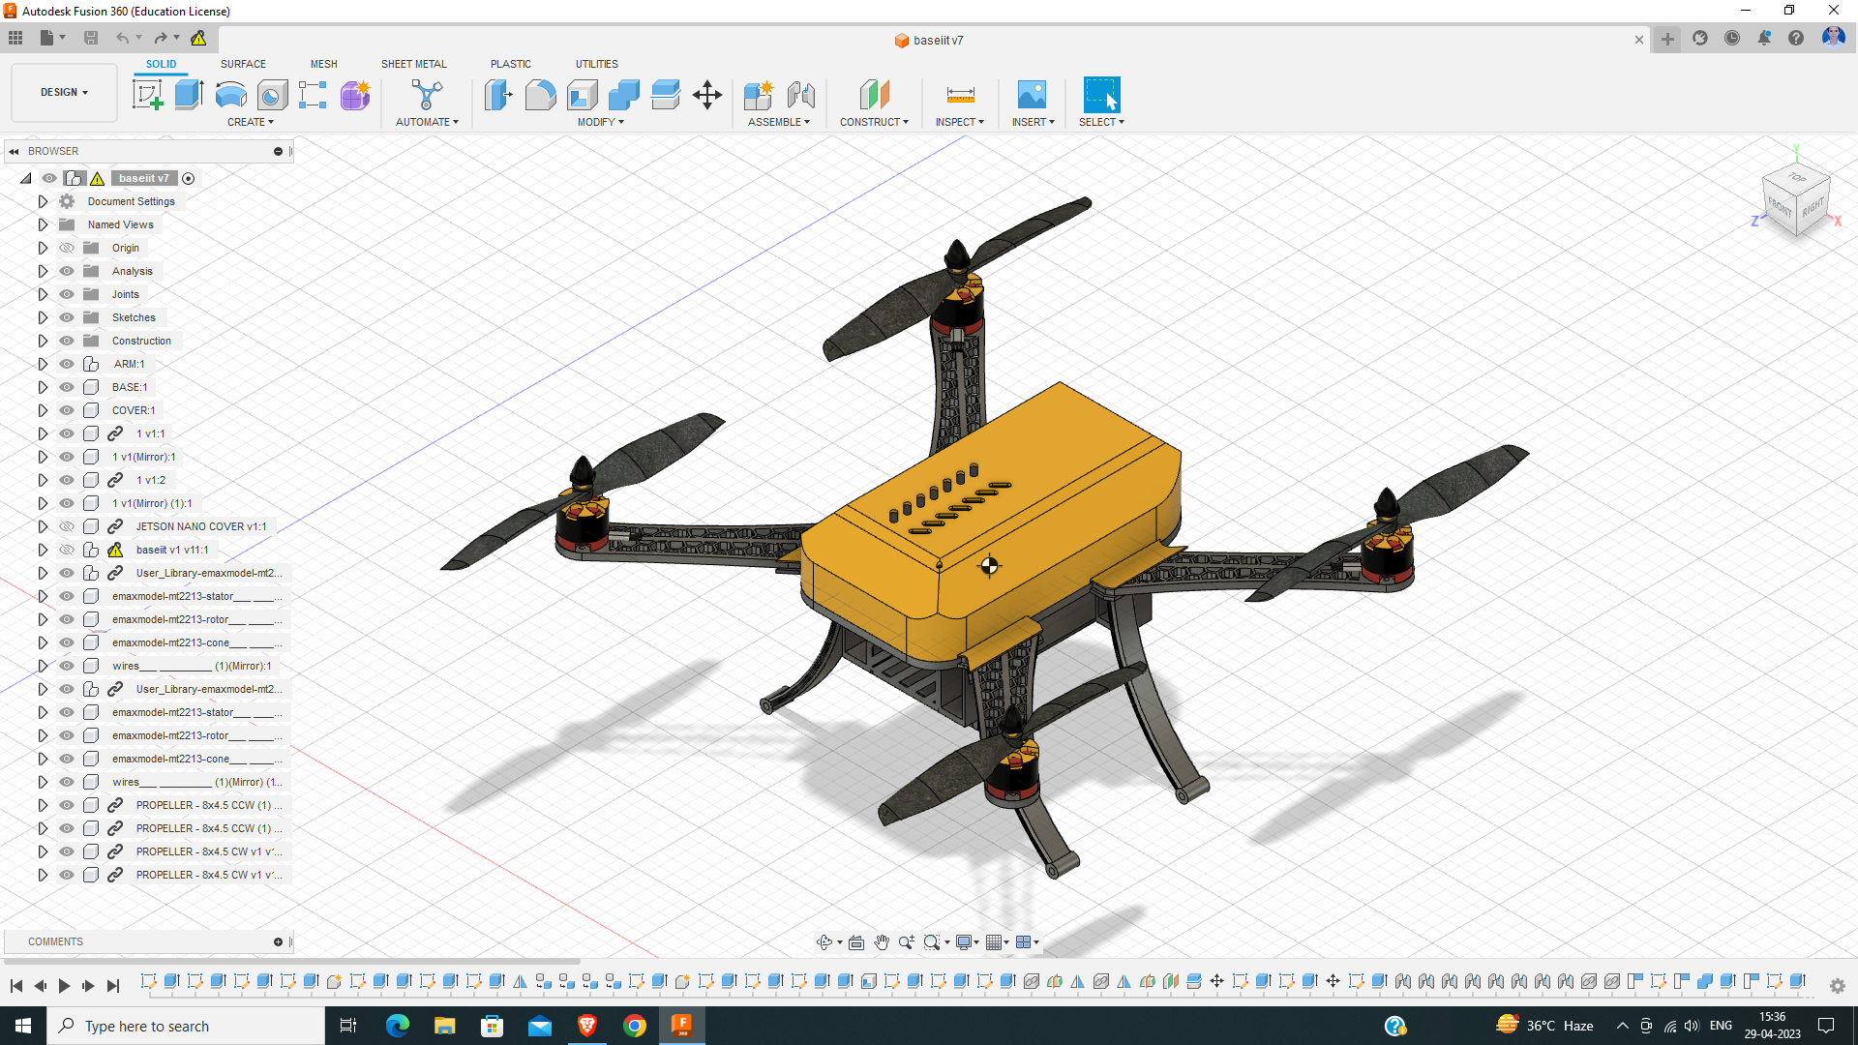Expand the Document Settings node
Viewport: 1858px width, 1045px height.
click(43, 201)
